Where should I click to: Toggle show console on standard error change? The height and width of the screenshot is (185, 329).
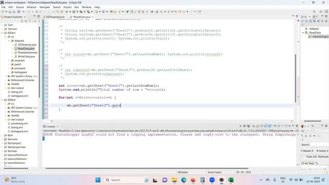pyautogui.click(x=269, y=126)
